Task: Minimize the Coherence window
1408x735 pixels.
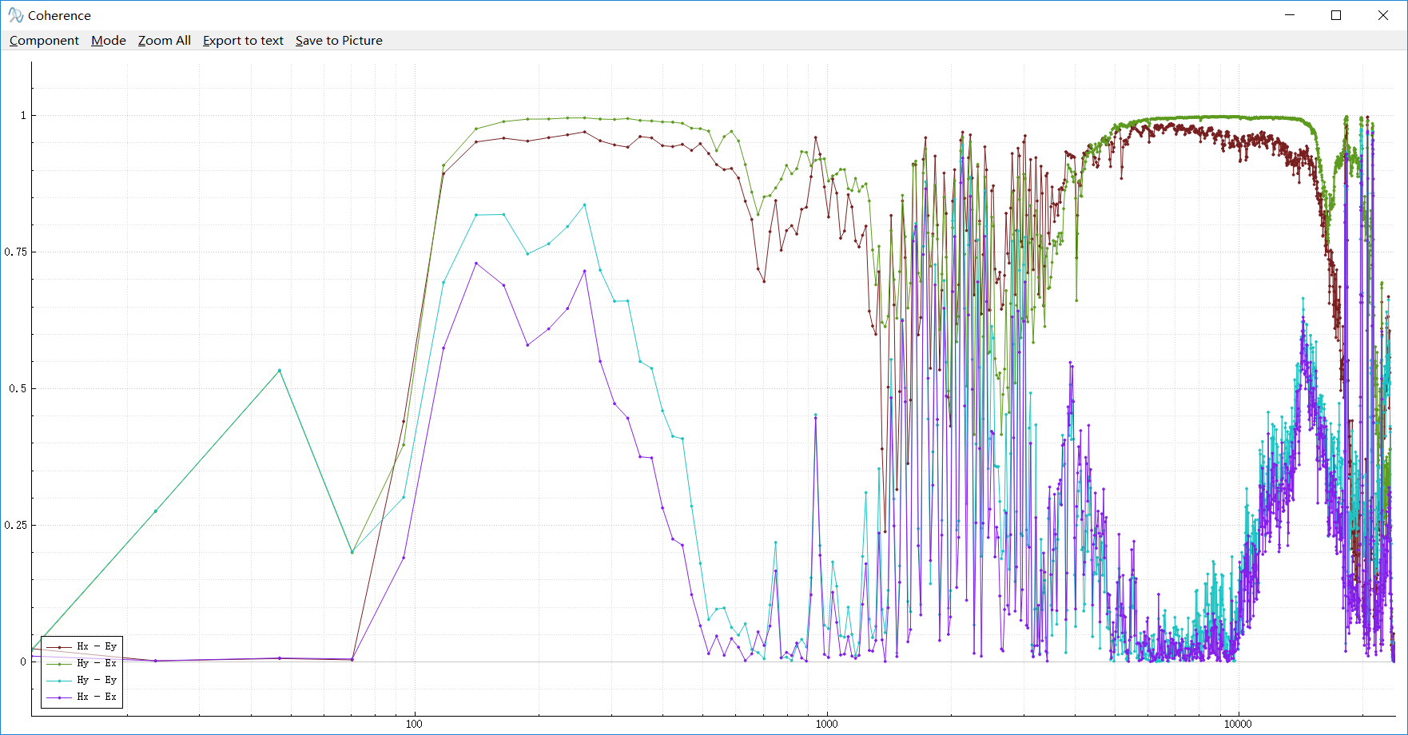Action: coord(1290,15)
